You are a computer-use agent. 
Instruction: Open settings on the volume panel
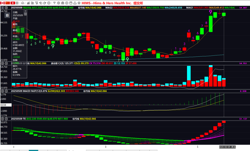pyautogui.click(x=3, y=63)
